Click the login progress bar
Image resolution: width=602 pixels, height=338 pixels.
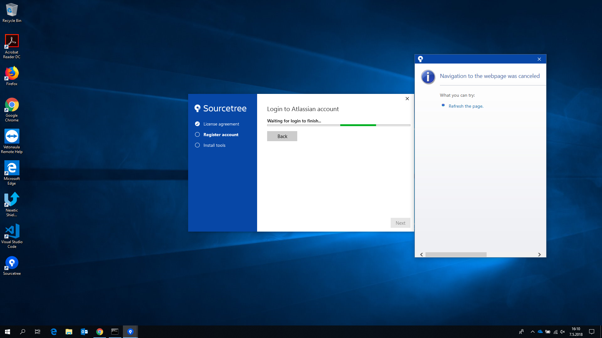pyautogui.click(x=338, y=125)
